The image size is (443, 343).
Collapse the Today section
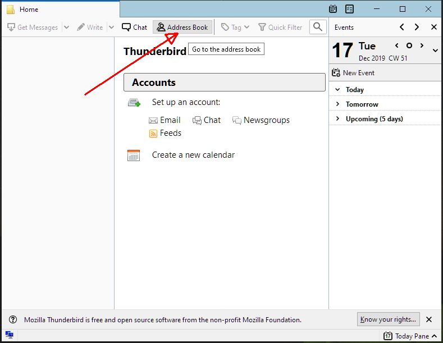point(337,90)
